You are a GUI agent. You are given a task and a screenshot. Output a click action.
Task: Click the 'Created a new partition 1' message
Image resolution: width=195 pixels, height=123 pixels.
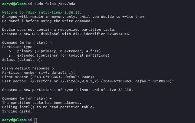68,90
